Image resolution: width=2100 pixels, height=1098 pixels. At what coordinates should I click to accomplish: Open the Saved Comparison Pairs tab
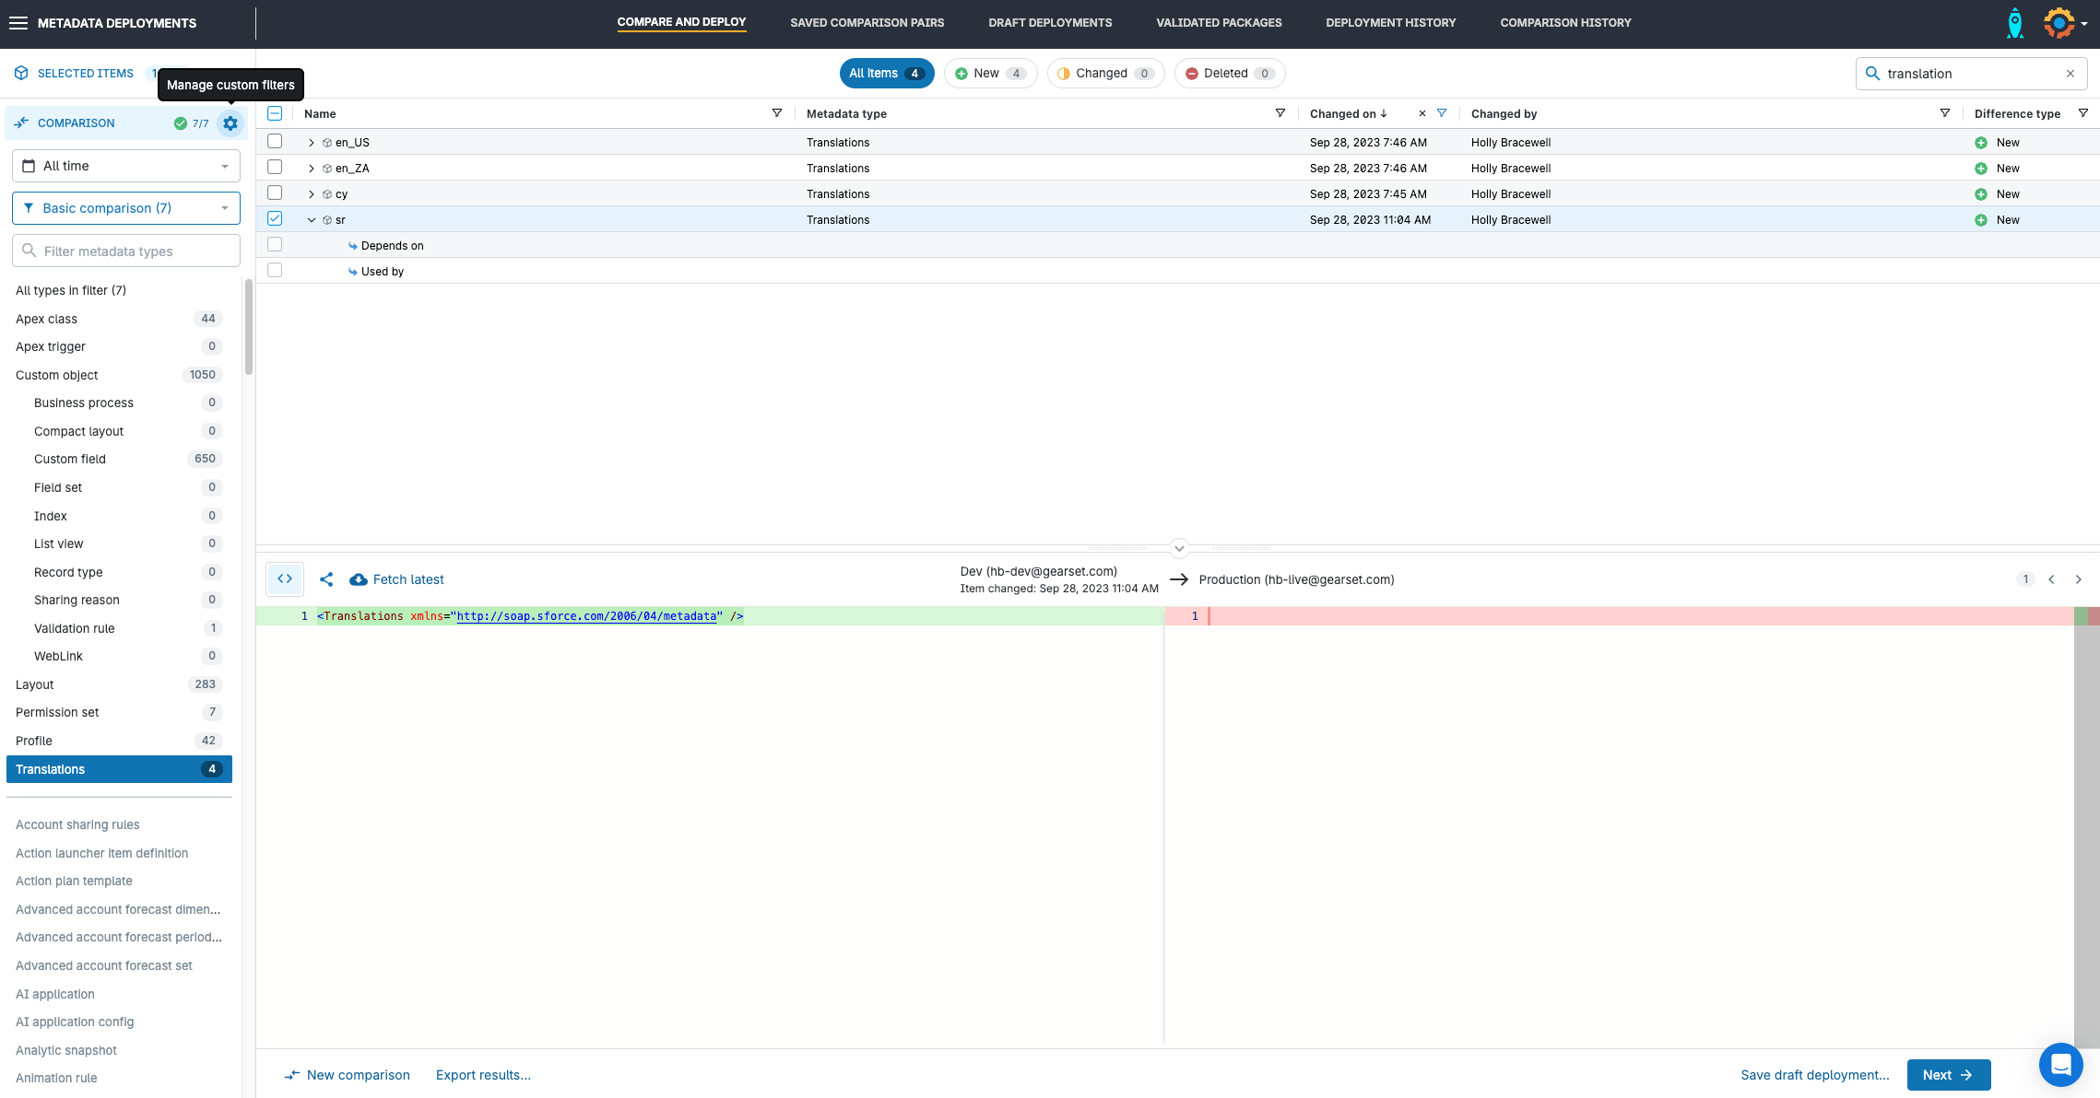(x=867, y=22)
